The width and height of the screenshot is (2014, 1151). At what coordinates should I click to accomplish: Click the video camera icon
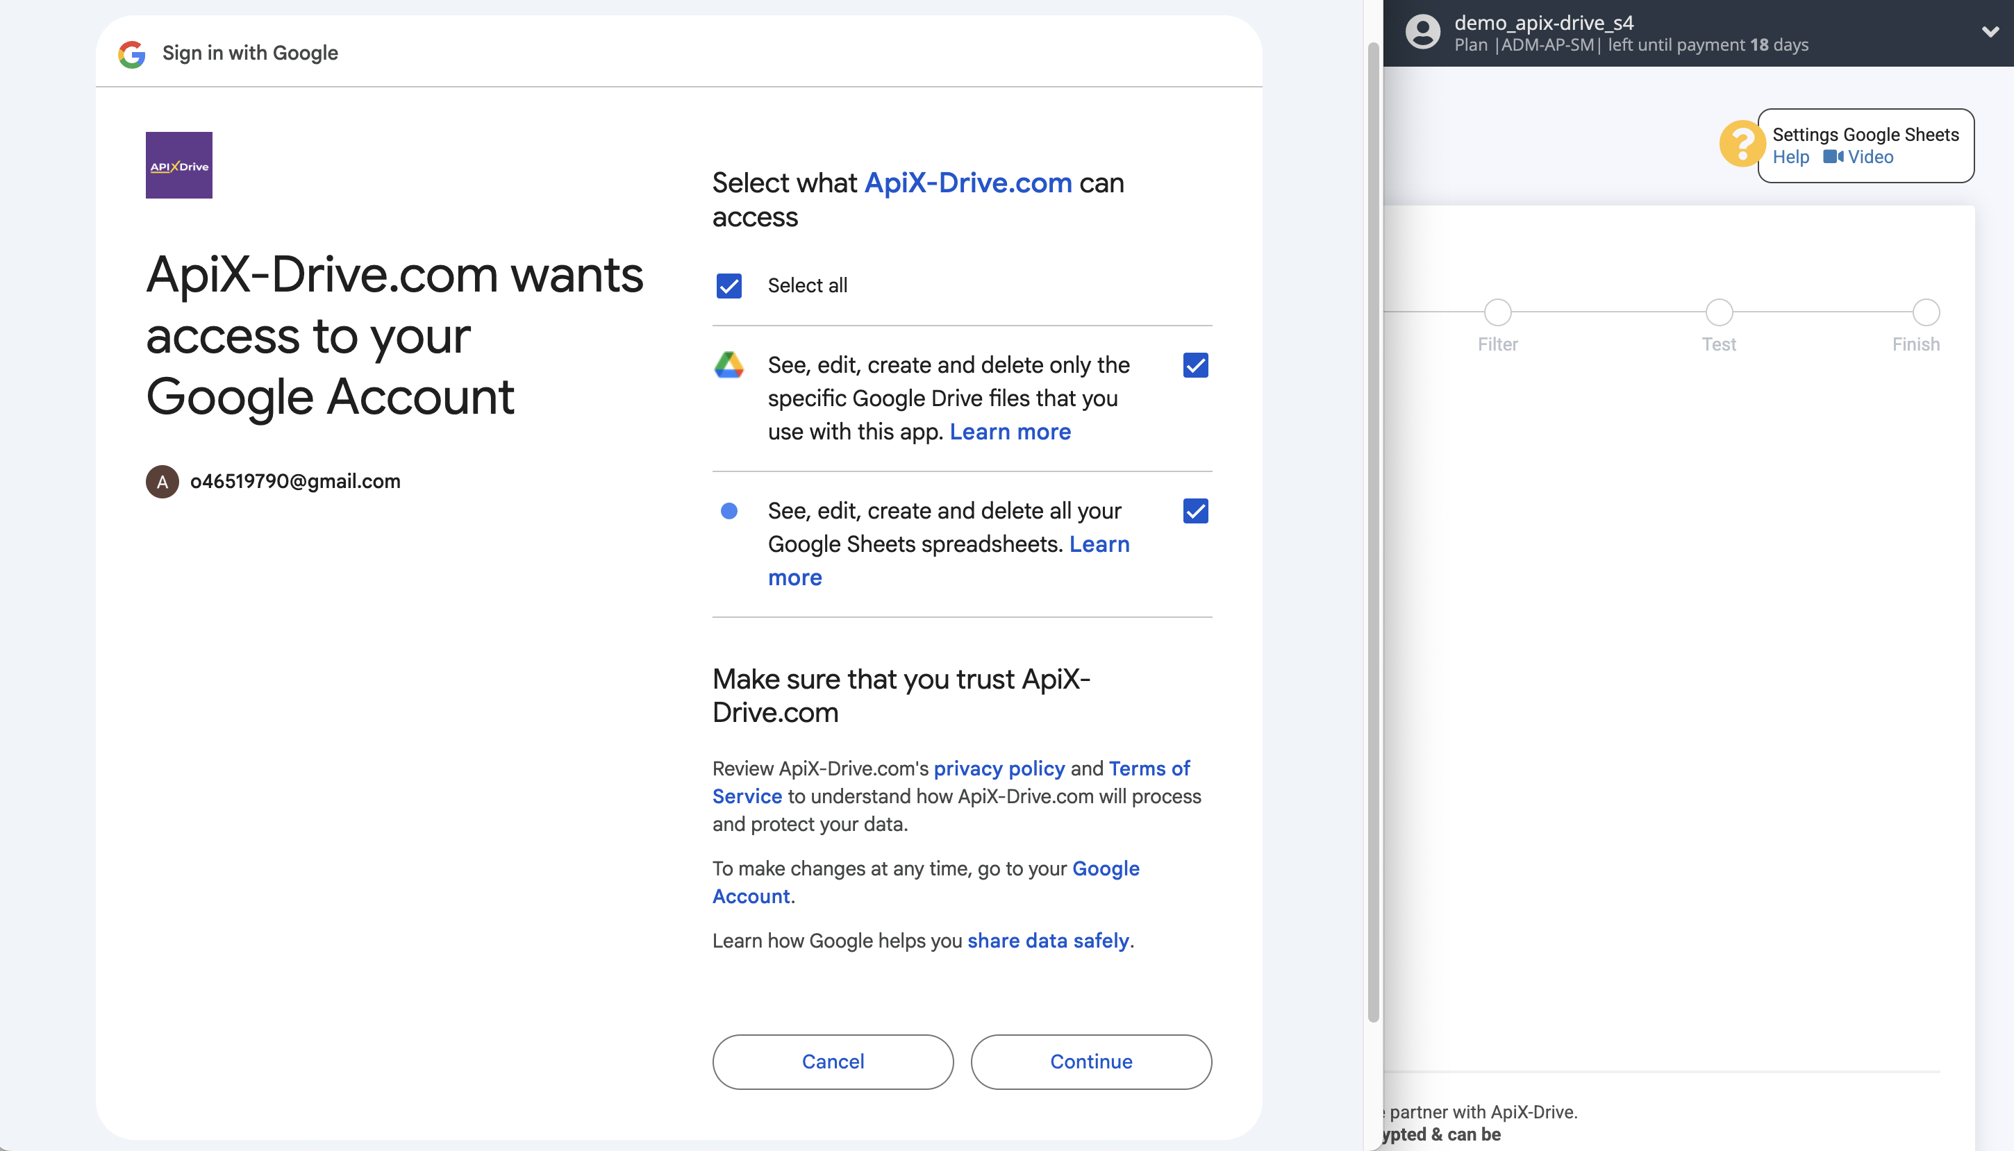[x=1832, y=156]
